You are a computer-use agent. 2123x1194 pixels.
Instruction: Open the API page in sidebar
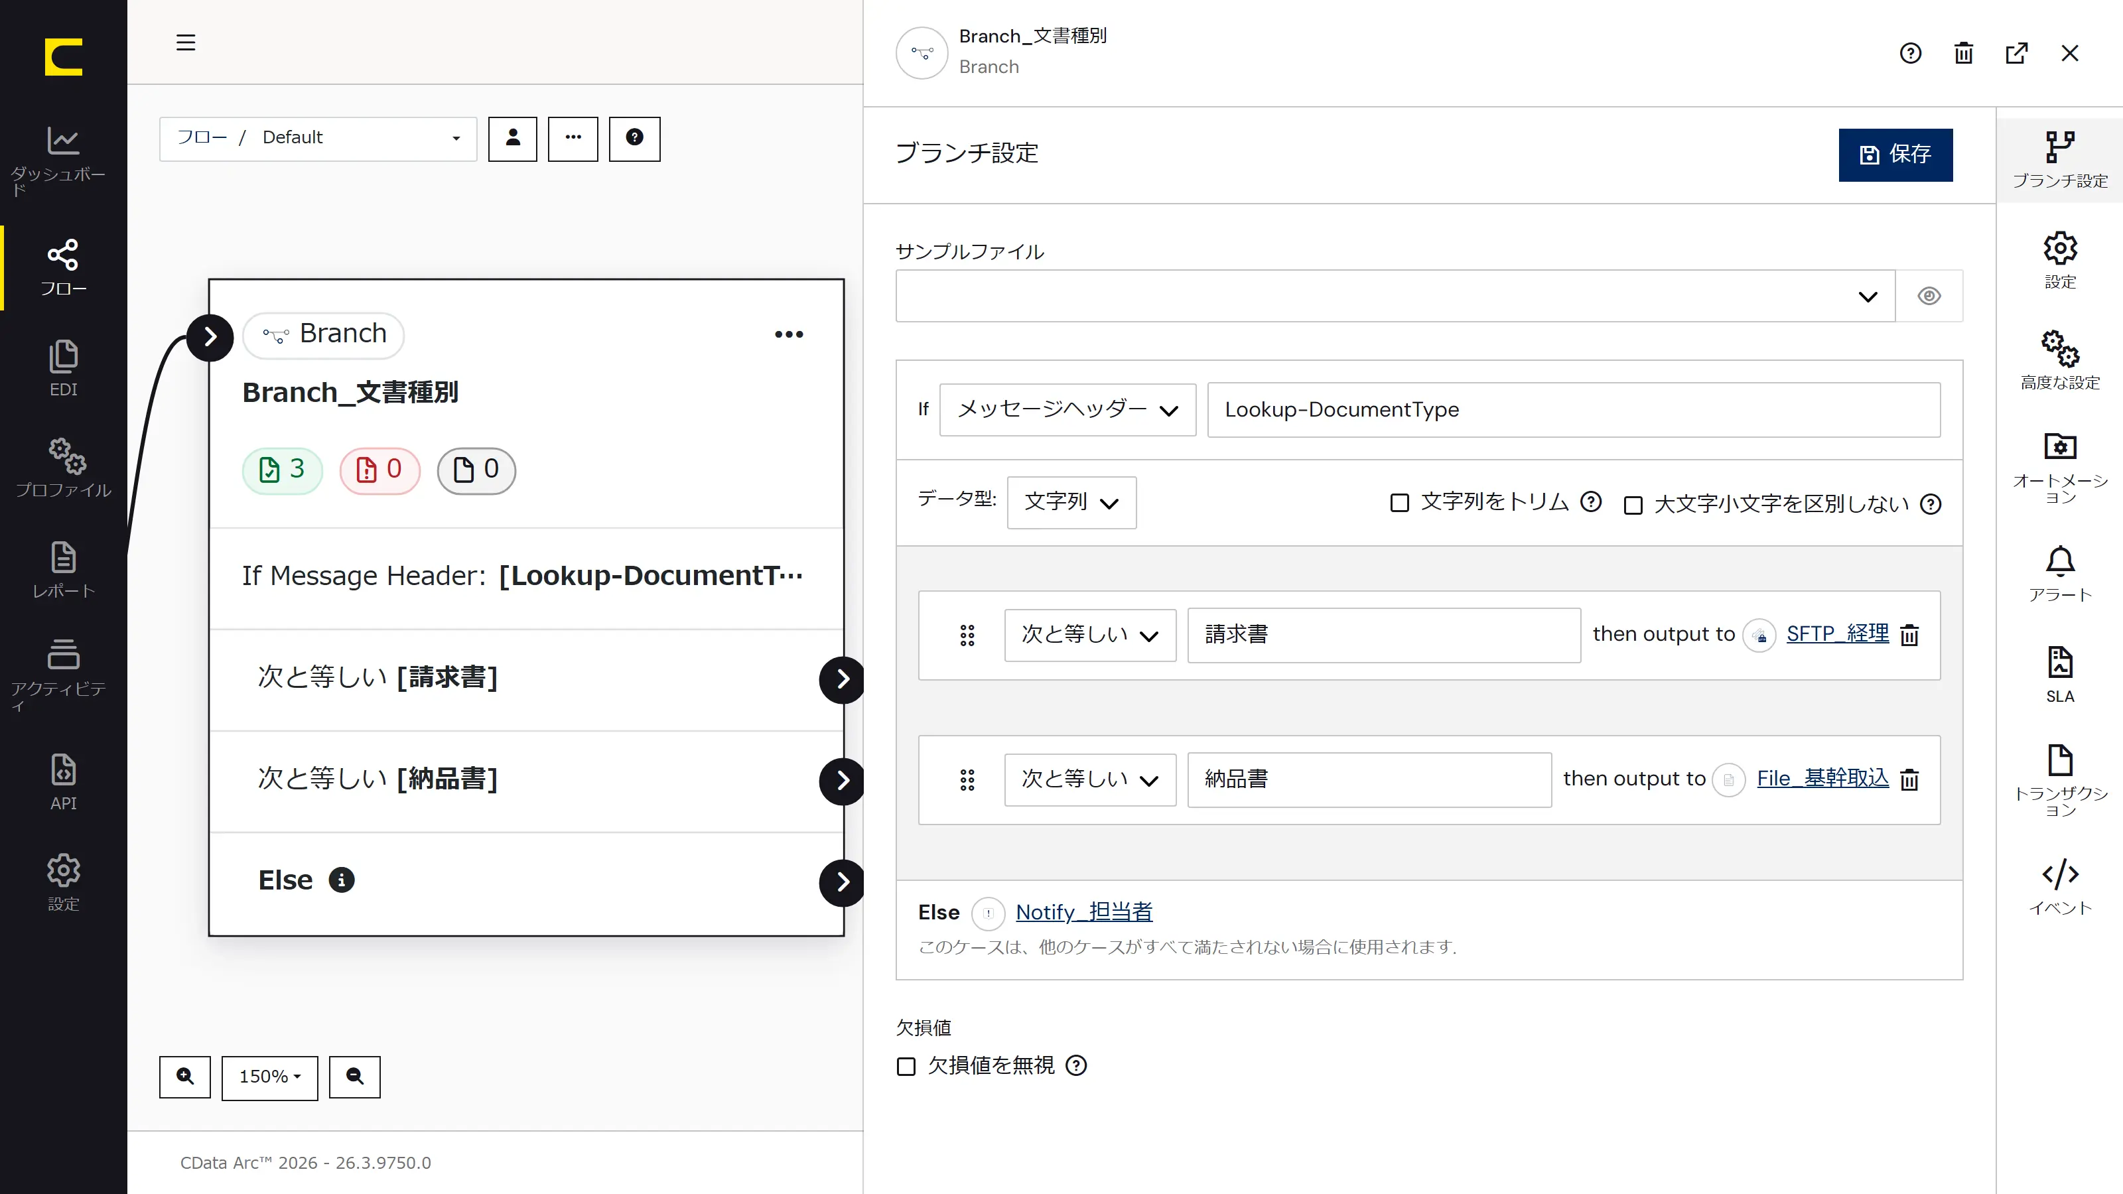[64, 781]
